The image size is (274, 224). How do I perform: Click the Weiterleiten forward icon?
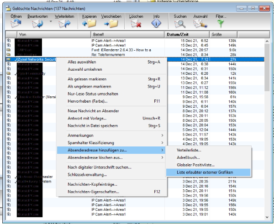(x=64, y=24)
